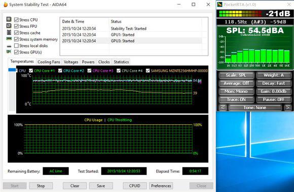Click the Save button
The width and height of the screenshot is (294, 192).
click(x=101, y=186)
